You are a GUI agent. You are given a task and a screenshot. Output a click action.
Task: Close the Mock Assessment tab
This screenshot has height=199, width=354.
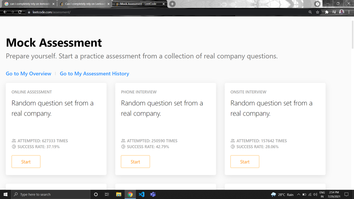tap(164, 4)
